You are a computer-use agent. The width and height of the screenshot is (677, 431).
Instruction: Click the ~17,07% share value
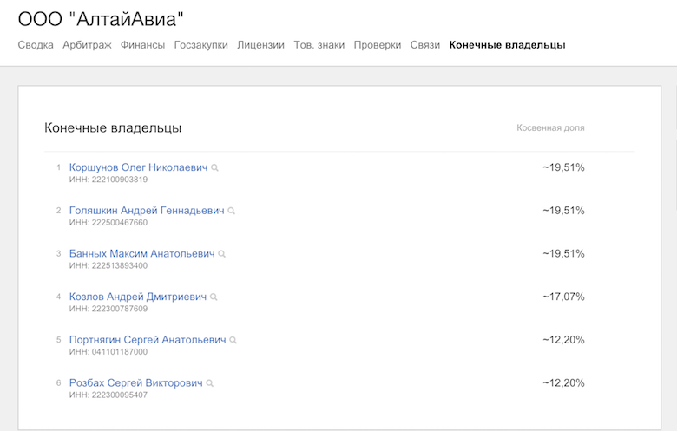pyautogui.click(x=563, y=297)
